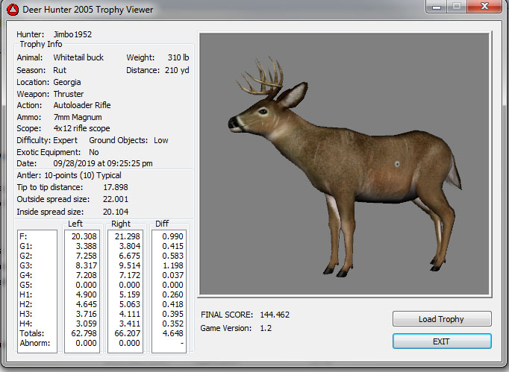
Task: Click the Outside spread size value 22.001
Action: [116, 199]
